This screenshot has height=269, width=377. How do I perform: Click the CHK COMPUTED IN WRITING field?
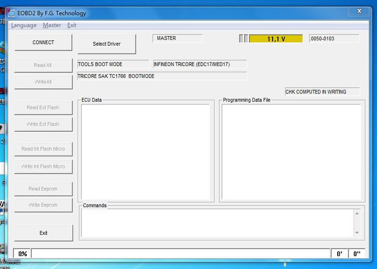tap(322, 92)
